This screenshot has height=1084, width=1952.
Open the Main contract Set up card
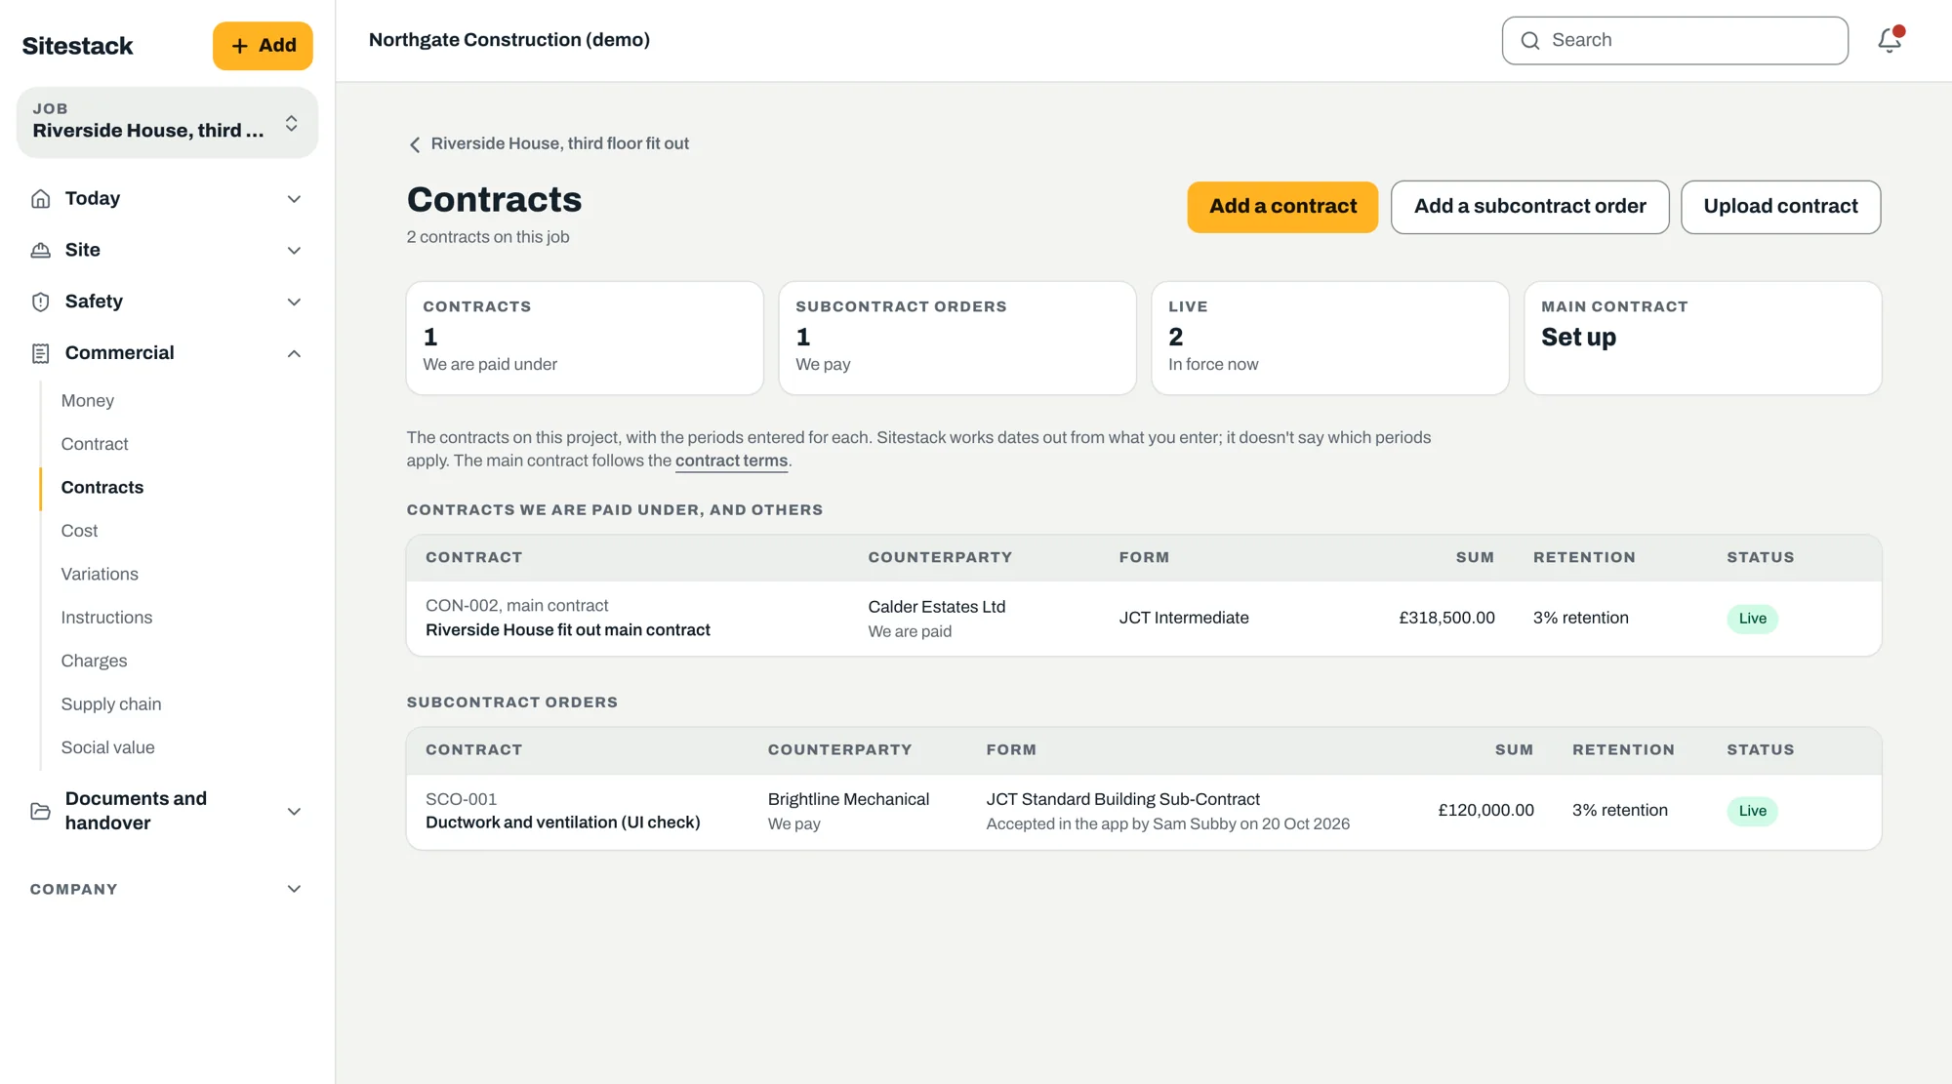[1702, 339]
